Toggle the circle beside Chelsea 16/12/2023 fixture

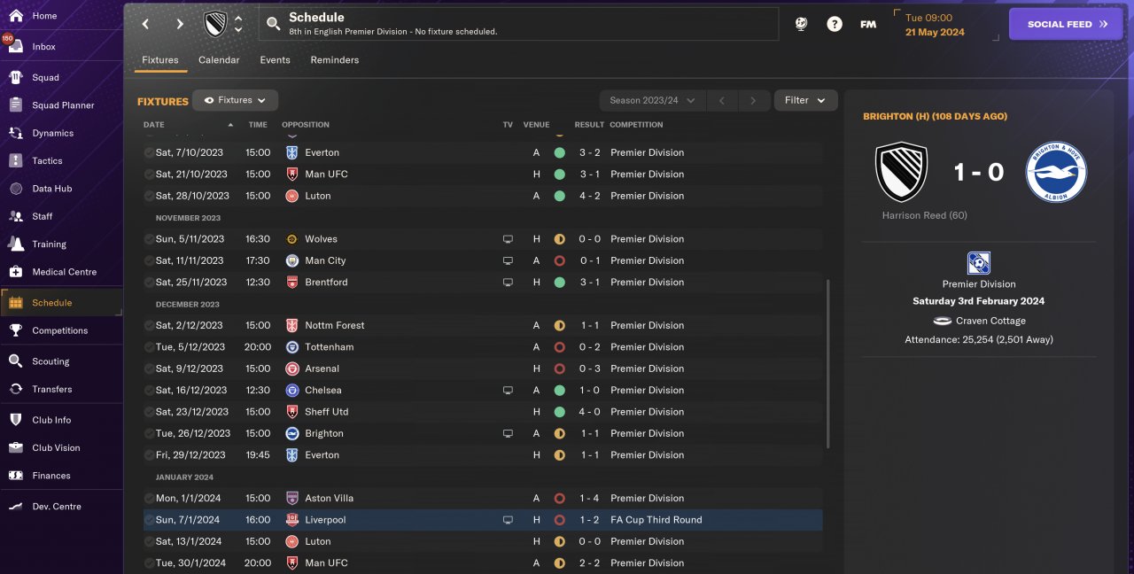(149, 391)
